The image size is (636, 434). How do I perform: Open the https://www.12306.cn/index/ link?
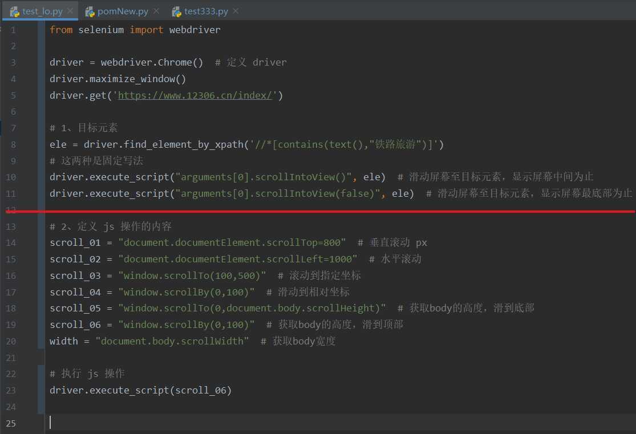tap(195, 95)
